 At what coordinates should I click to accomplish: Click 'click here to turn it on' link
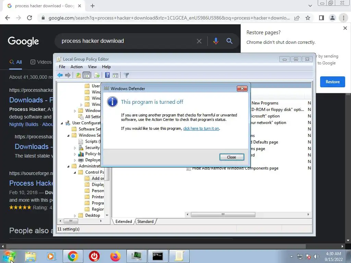[x=201, y=128]
